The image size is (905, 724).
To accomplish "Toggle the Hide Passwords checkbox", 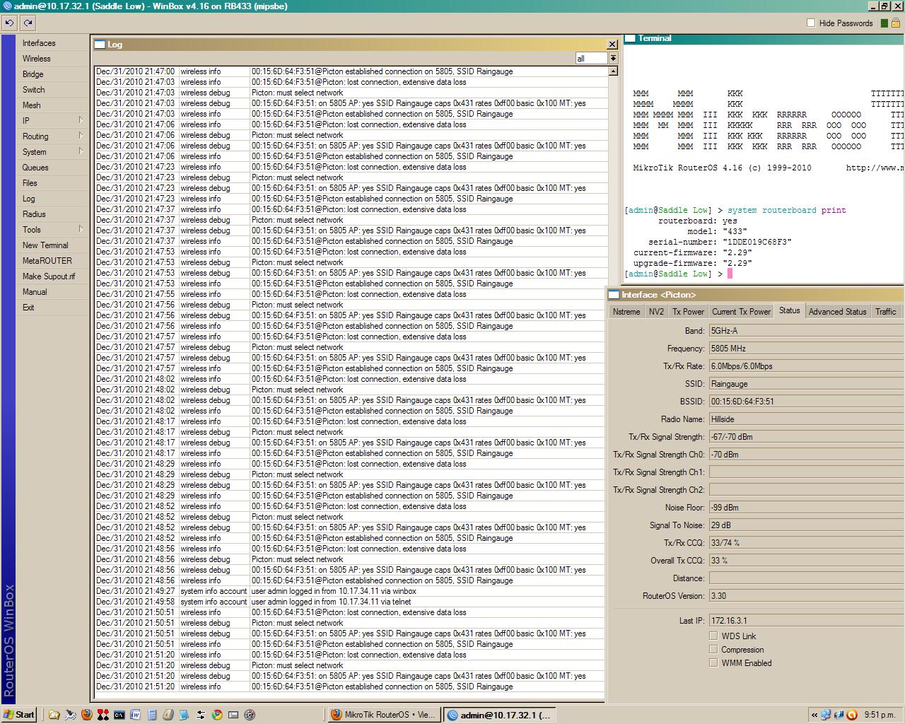I will tap(811, 23).
